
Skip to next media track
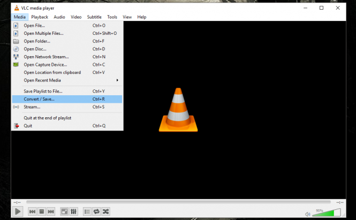51,211
